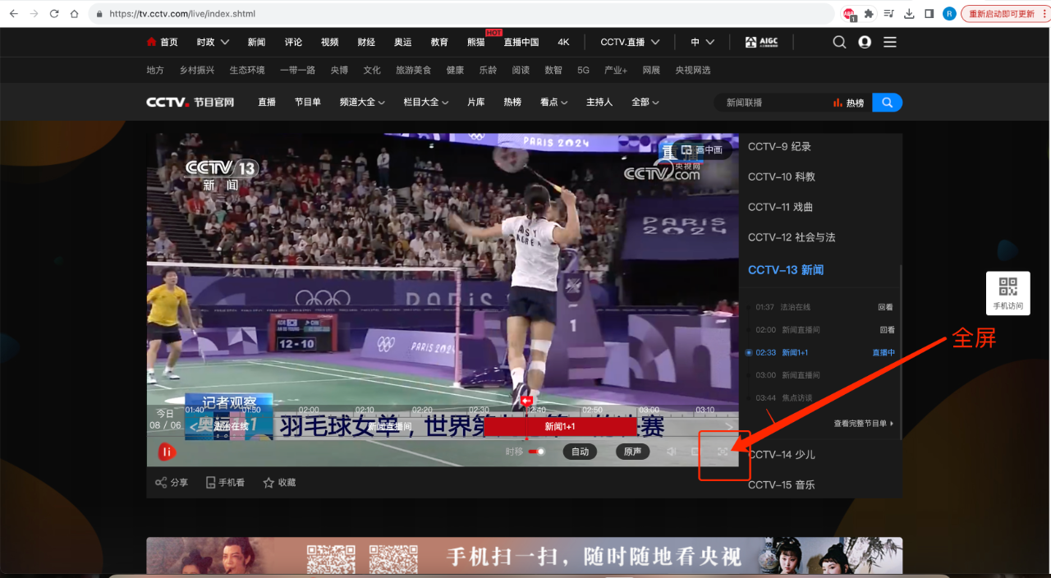Click the AIGC logo
Screen dimensions: 1051x578
coord(761,42)
